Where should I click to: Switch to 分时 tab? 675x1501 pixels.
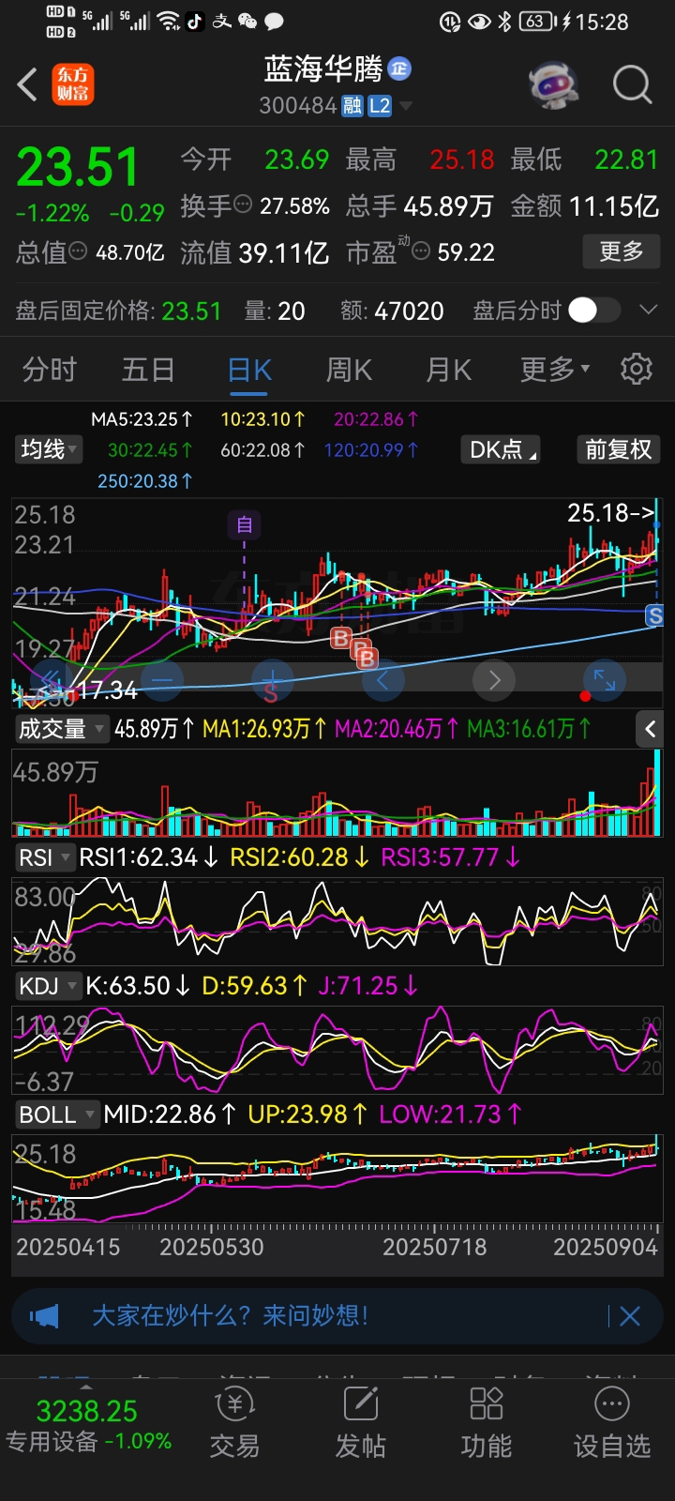(50, 370)
